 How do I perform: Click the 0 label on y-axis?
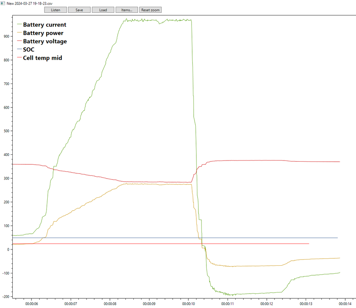8,249
